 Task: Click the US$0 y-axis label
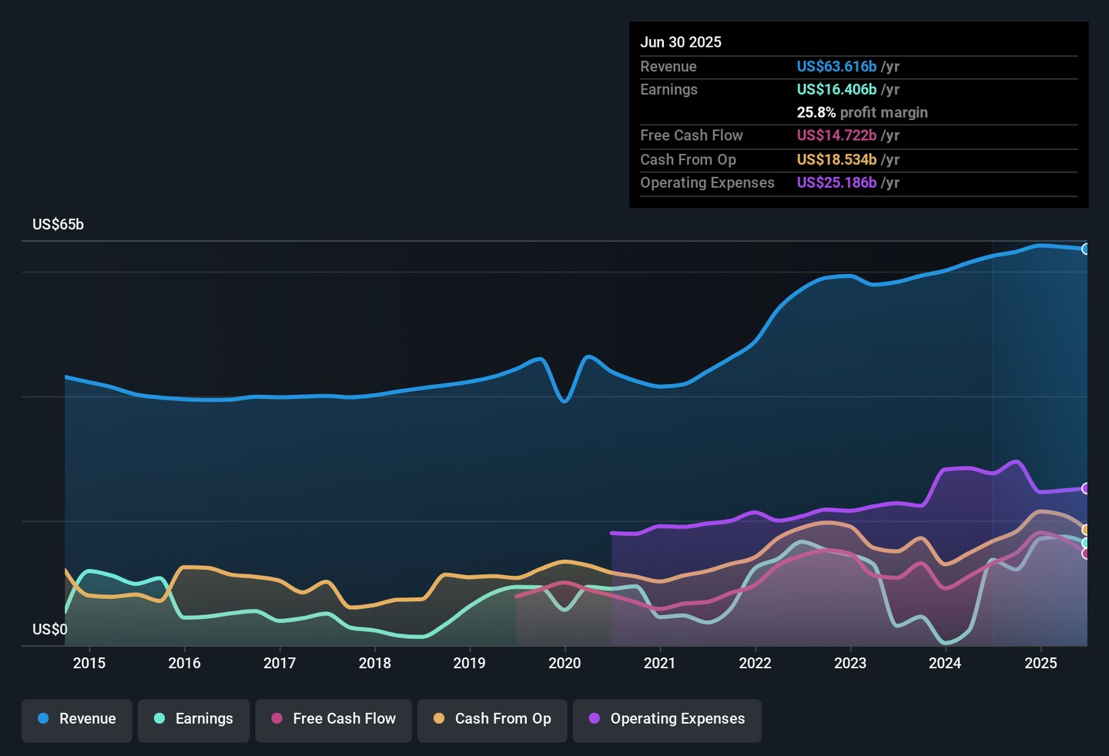click(x=49, y=630)
